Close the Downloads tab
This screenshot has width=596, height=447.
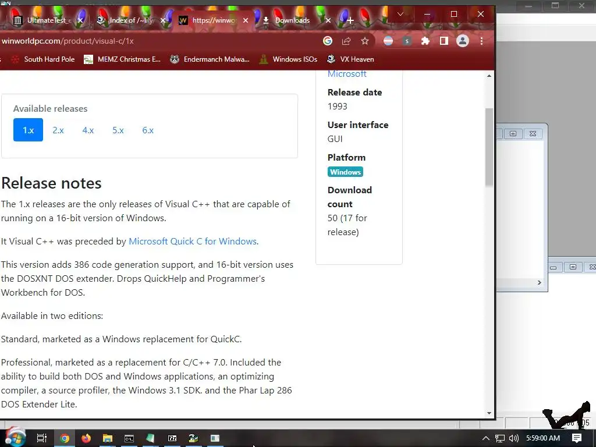328,20
